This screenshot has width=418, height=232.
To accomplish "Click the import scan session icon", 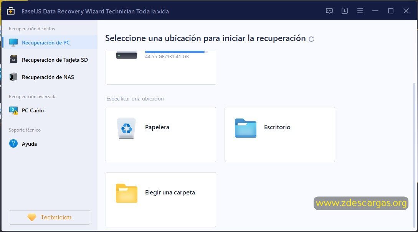I will [x=345, y=11].
